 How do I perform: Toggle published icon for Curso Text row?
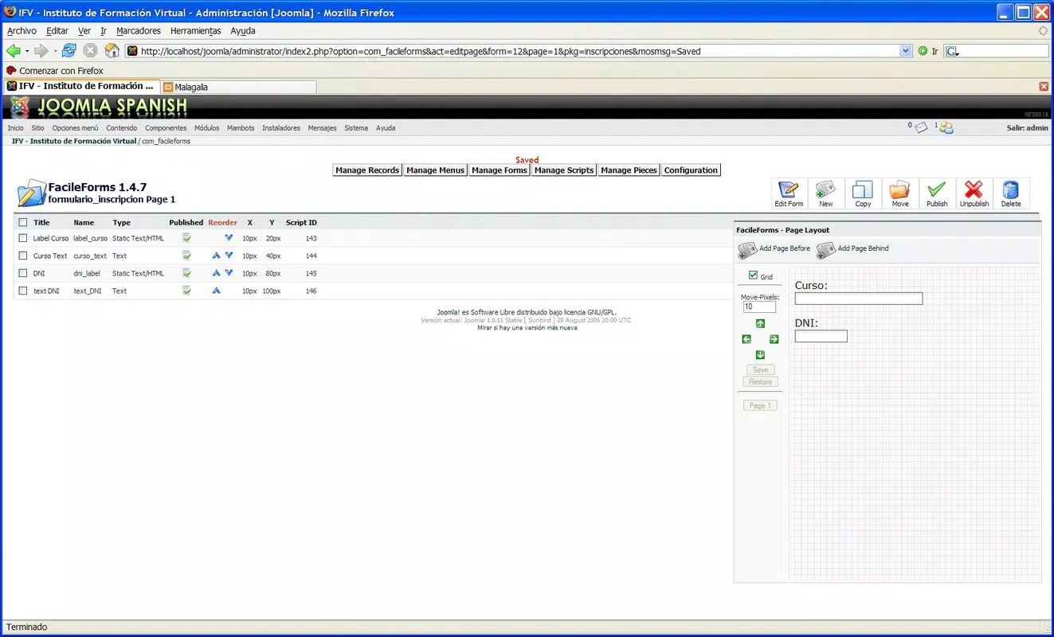pyautogui.click(x=186, y=256)
